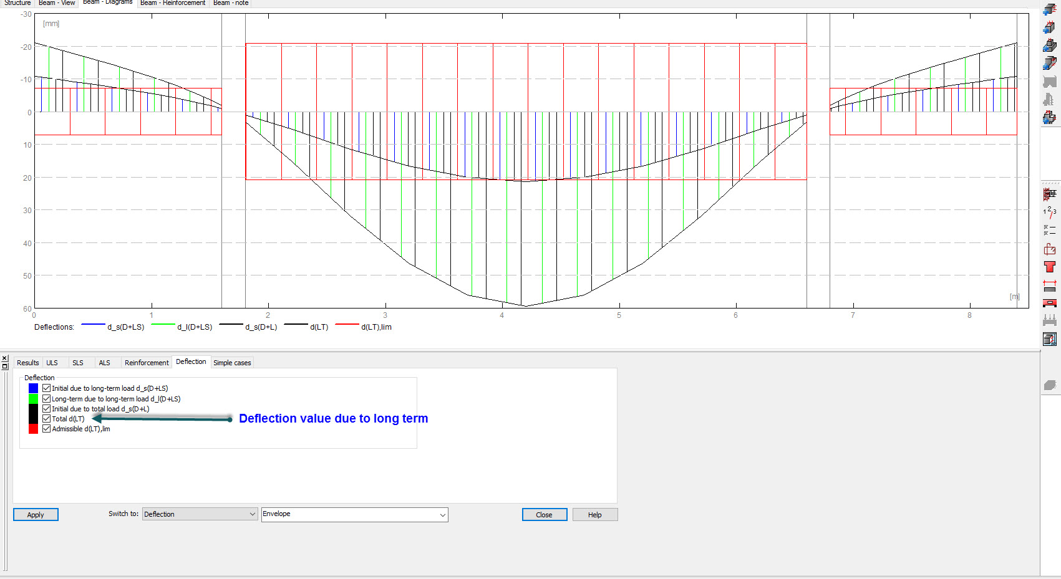1061x579 pixels.
Task: Open the Simple cases tab
Action: [x=232, y=363]
